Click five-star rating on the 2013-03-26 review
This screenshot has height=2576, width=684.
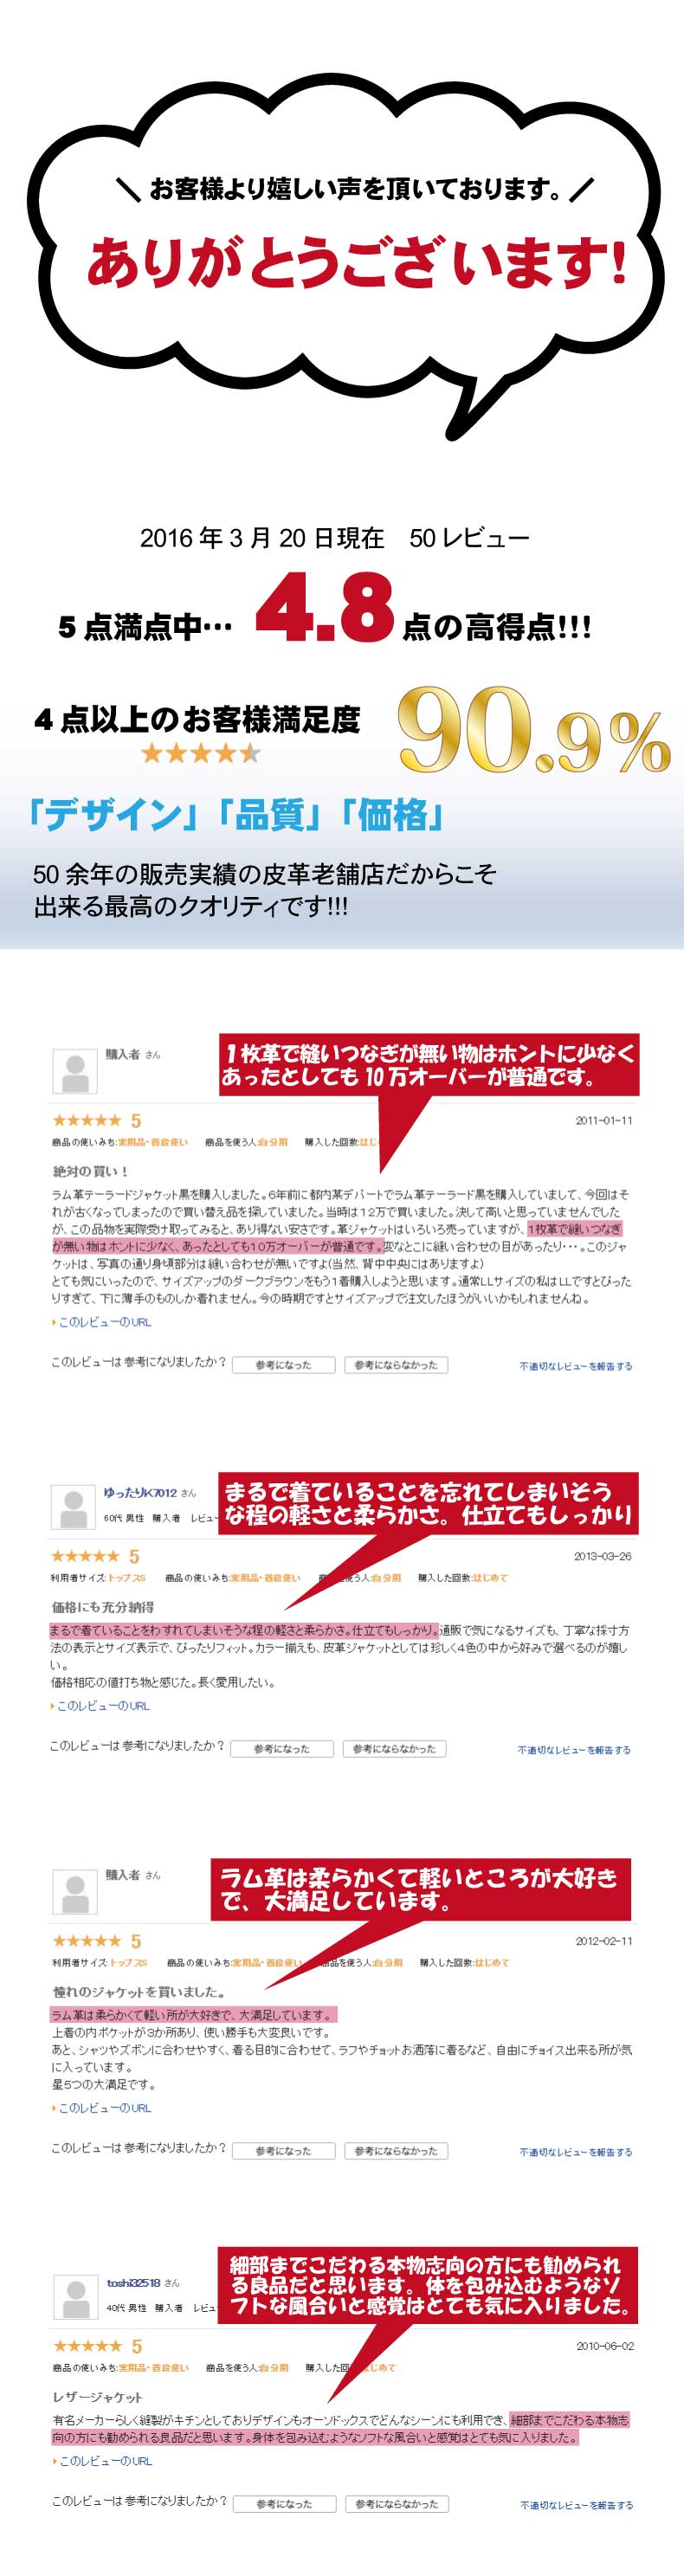pyautogui.click(x=85, y=1556)
